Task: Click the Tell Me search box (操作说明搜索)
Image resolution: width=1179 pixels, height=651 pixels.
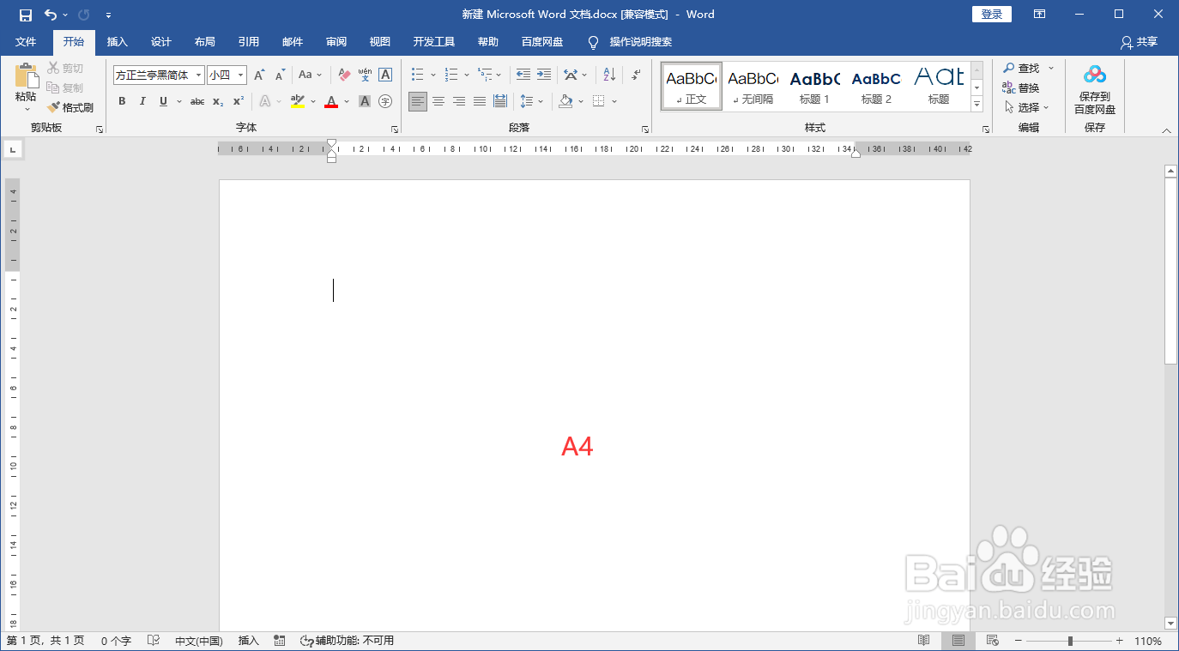Action: pyautogui.click(x=640, y=42)
